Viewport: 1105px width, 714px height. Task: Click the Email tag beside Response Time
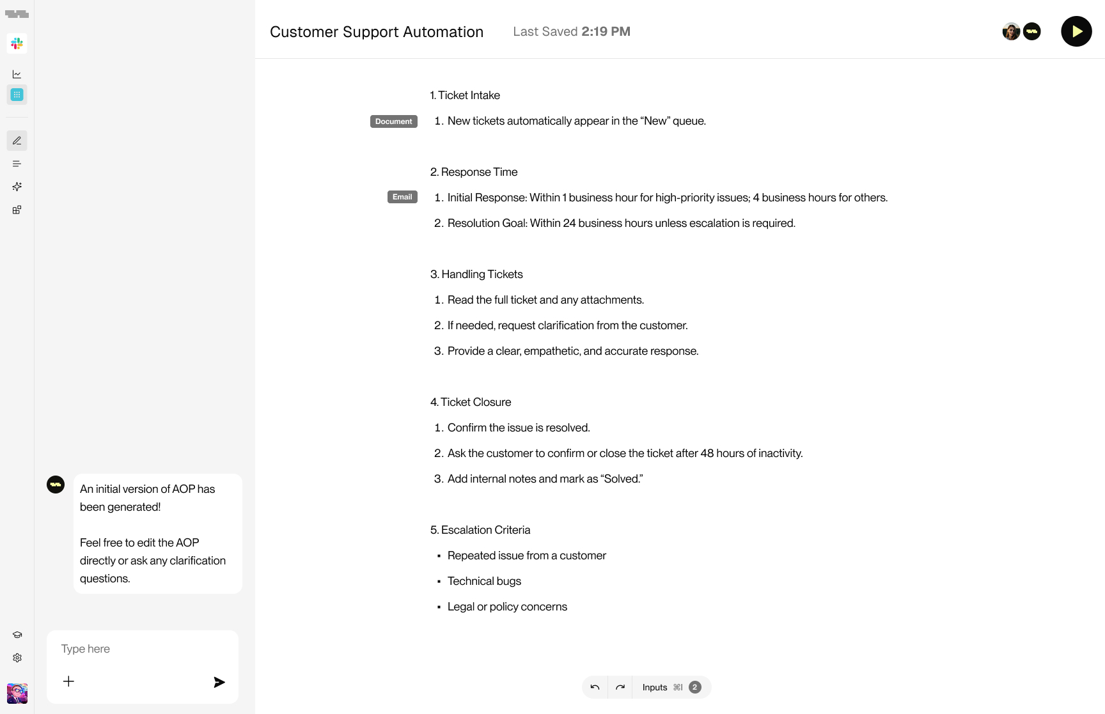pos(402,197)
